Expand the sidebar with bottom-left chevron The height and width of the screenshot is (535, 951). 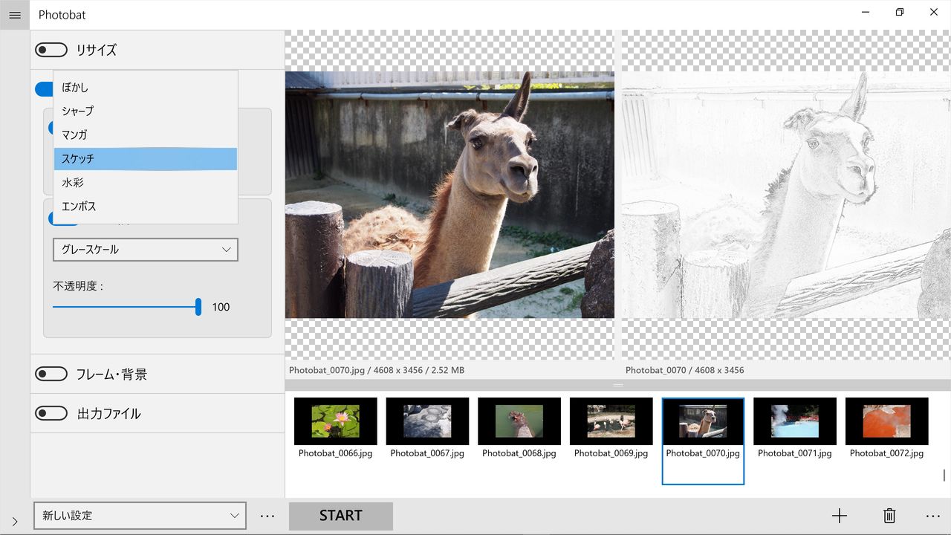pyautogui.click(x=15, y=521)
